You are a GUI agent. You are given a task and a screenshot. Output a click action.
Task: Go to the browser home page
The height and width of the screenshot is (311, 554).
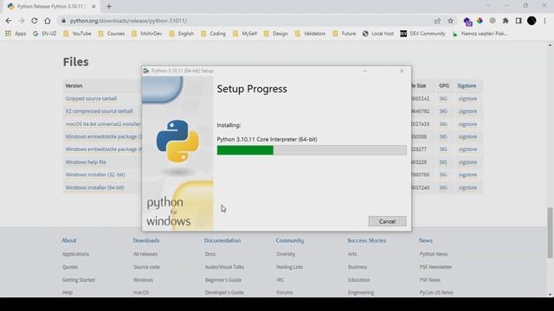tap(48, 21)
